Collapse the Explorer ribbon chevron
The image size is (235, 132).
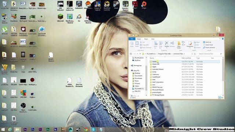(x=220, y=39)
